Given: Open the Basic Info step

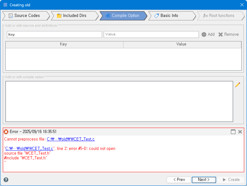Looking at the screenshot, I should click(172, 16).
